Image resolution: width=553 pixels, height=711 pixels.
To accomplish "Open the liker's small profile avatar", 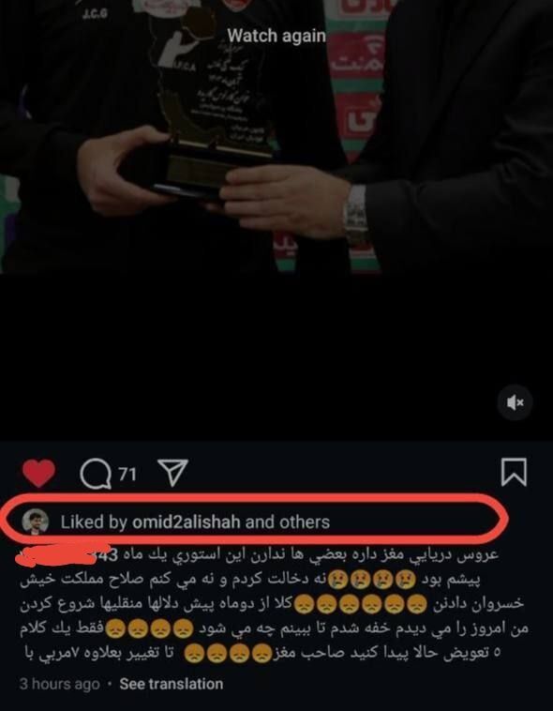I will tap(36, 522).
